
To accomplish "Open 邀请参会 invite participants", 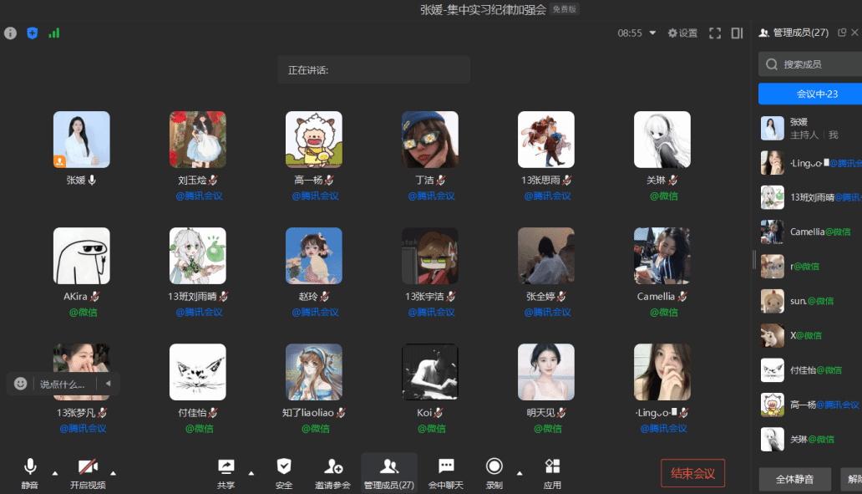I will pos(333,472).
